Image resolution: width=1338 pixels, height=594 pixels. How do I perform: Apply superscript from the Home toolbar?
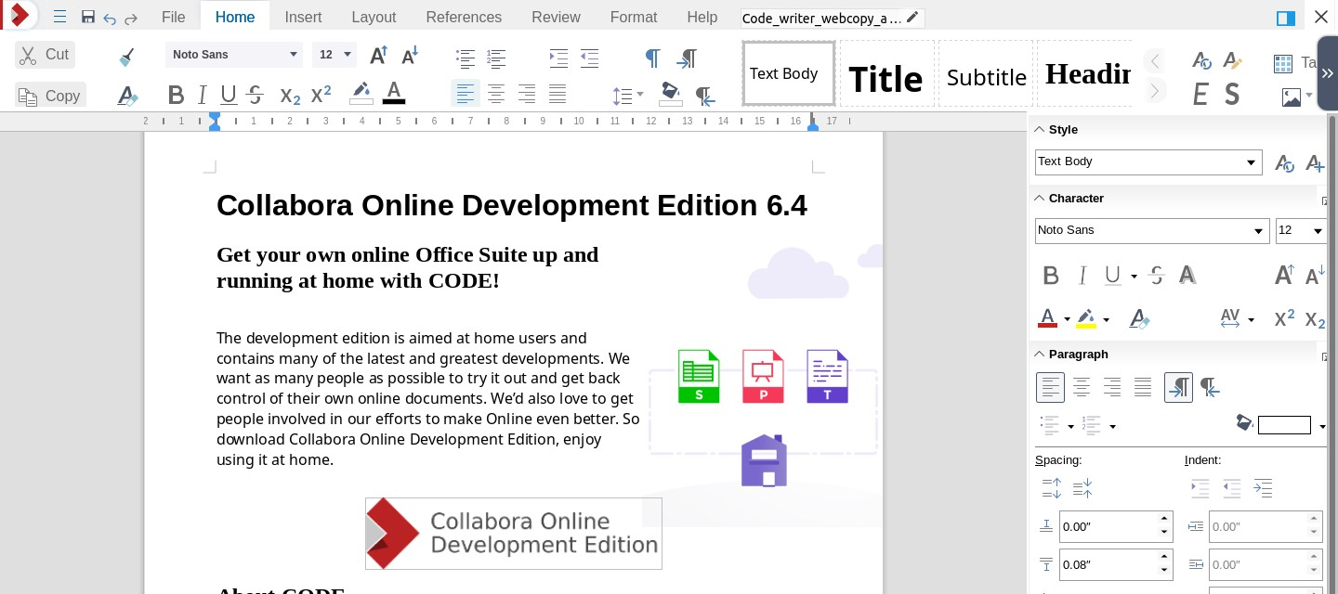tap(321, 95)
